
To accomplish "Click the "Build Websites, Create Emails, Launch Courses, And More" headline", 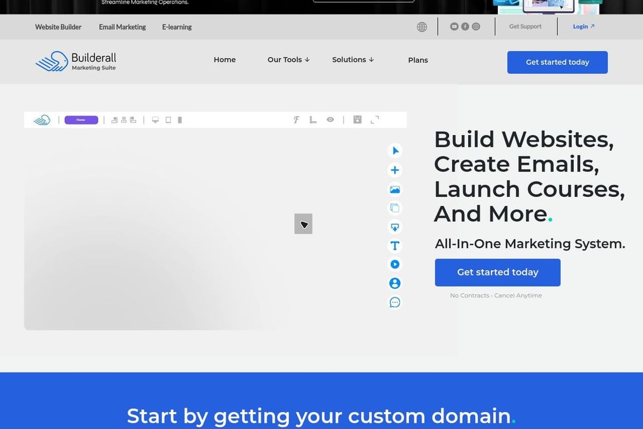I will [x=529, y=177].
